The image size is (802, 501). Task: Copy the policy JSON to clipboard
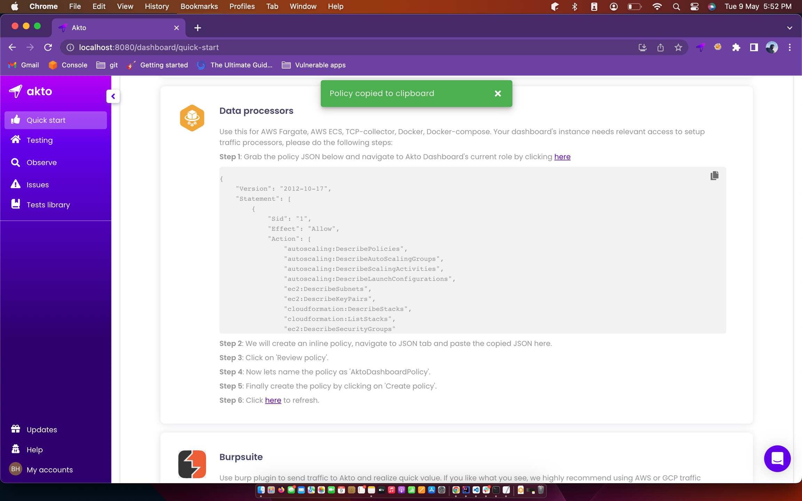pos(714,176)
